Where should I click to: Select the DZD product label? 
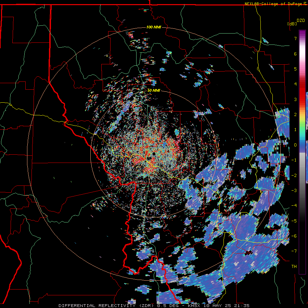301,21
